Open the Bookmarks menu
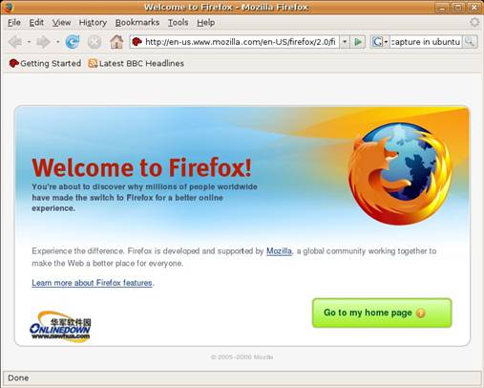Viewport: 484px width, 388px height. 137,23
